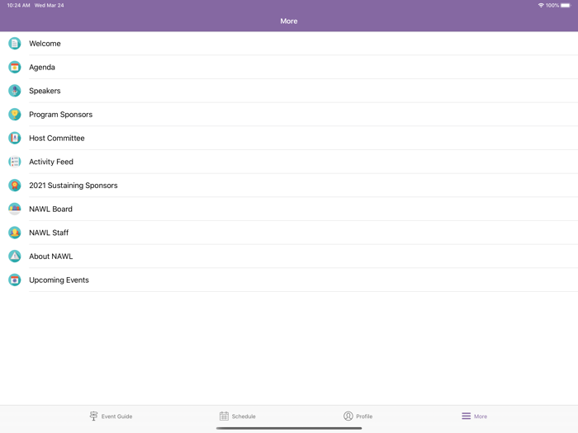Tap the Upcoming Events calendar icon
578x433 pixels.
[x=14, y=280]
